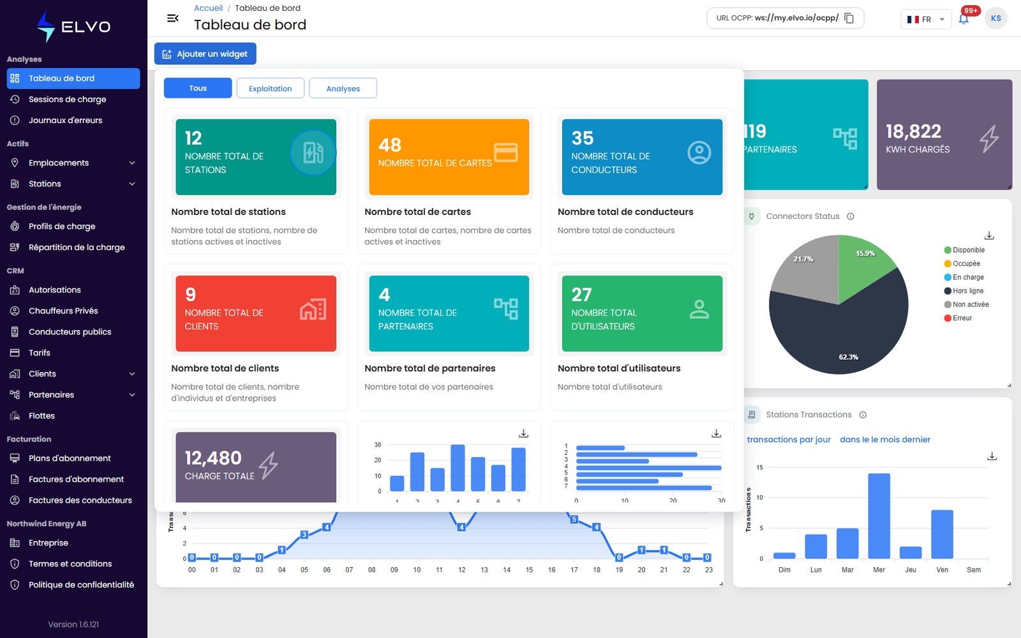Click the Ajouter un widget button
Viewport: 1021px width, 638px height.
[205, 54]
